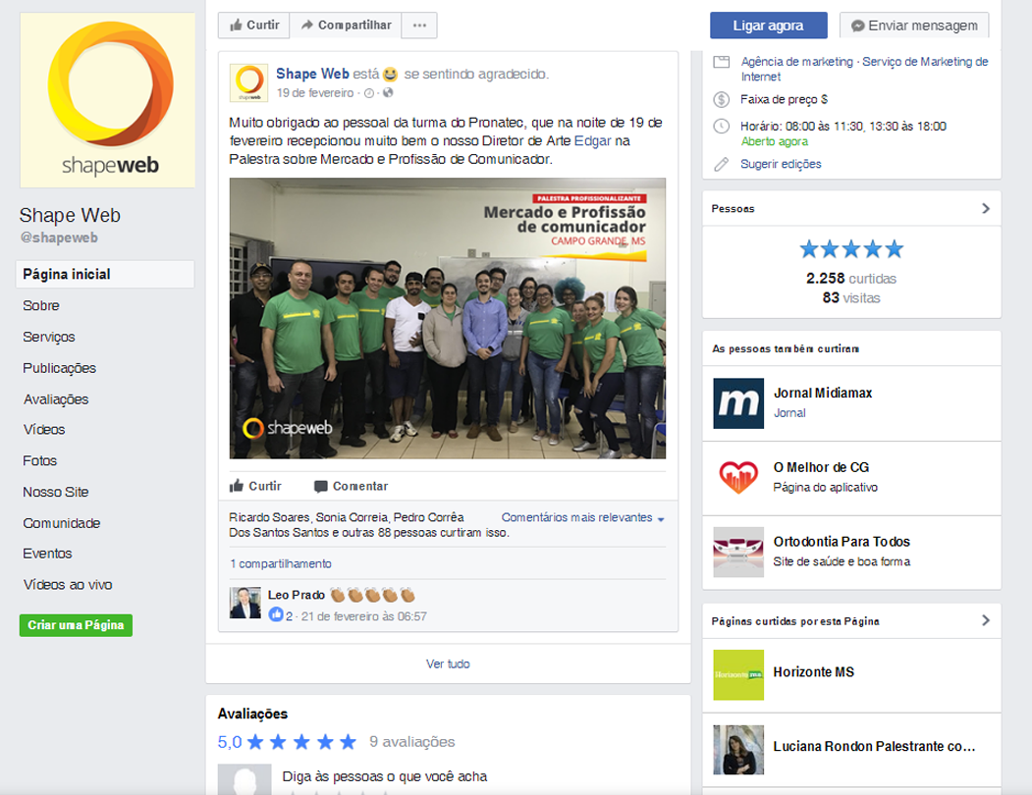The height and width of the screenshot is (795, 1032).
Task: Click the 19 de fevereiro timestamp
Action: pos(314,93)
